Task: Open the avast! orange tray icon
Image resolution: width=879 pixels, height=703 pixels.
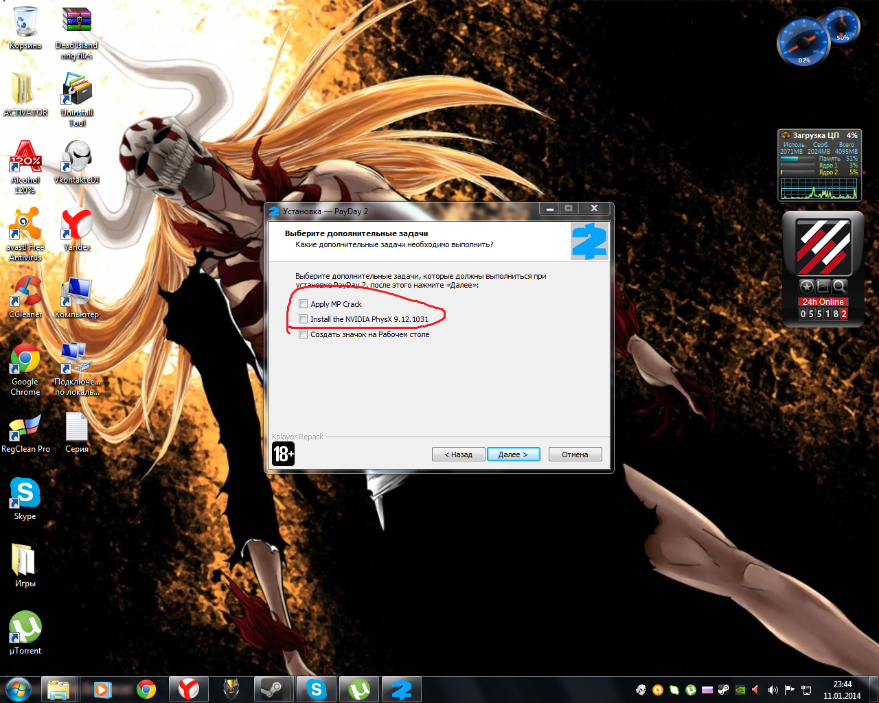Action: pos(658,690)
